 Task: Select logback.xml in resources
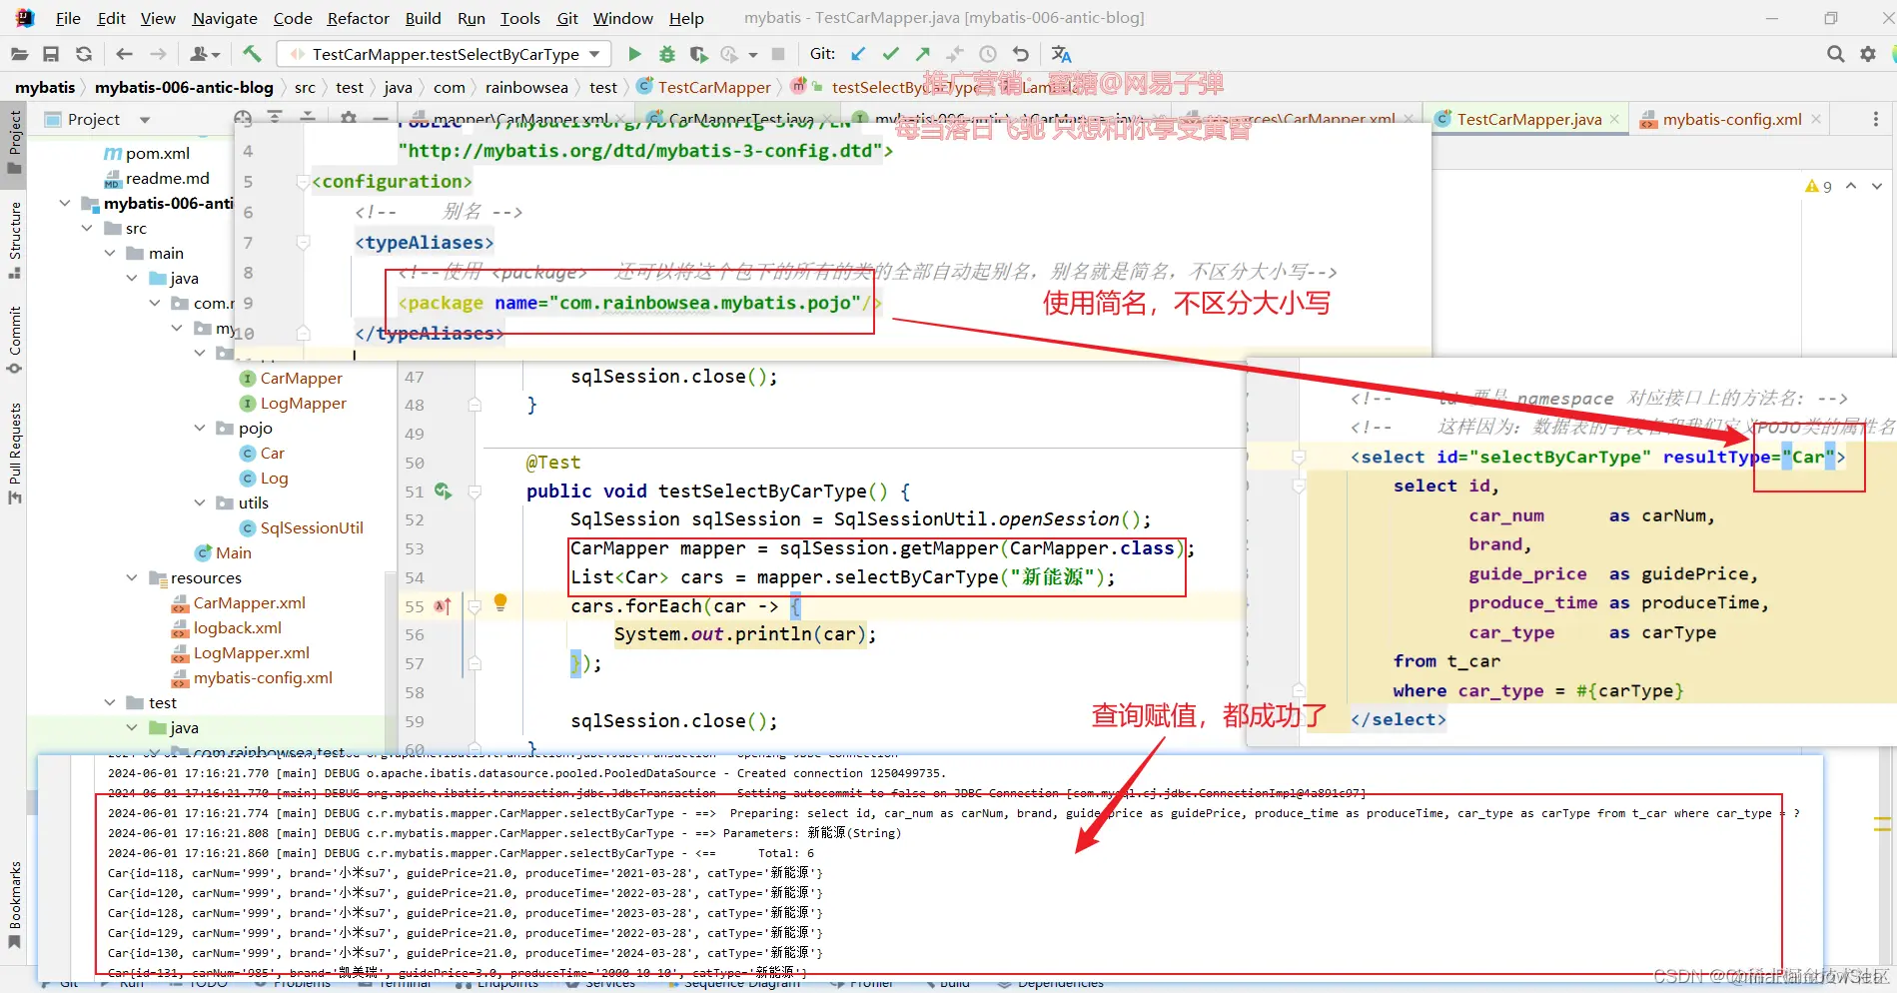(x=238, y=627)
